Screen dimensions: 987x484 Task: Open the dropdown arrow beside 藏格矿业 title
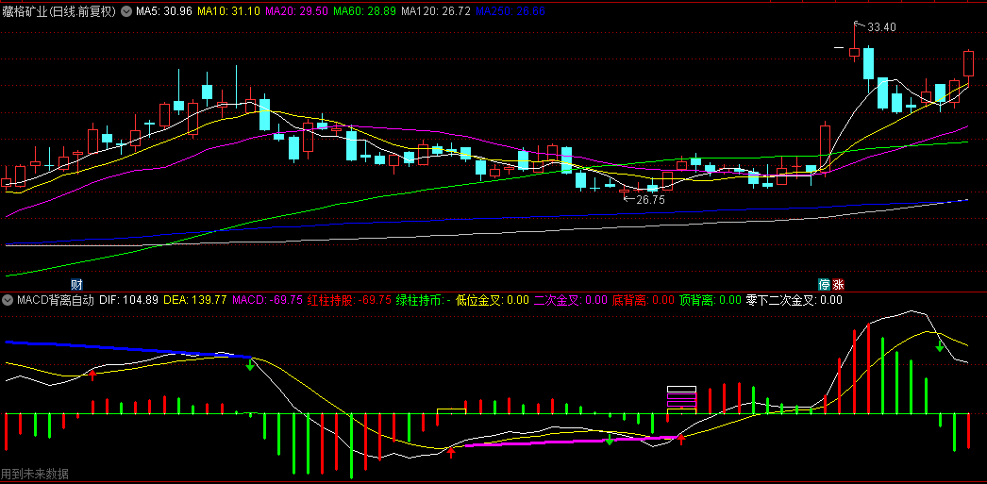coord(125,10)
